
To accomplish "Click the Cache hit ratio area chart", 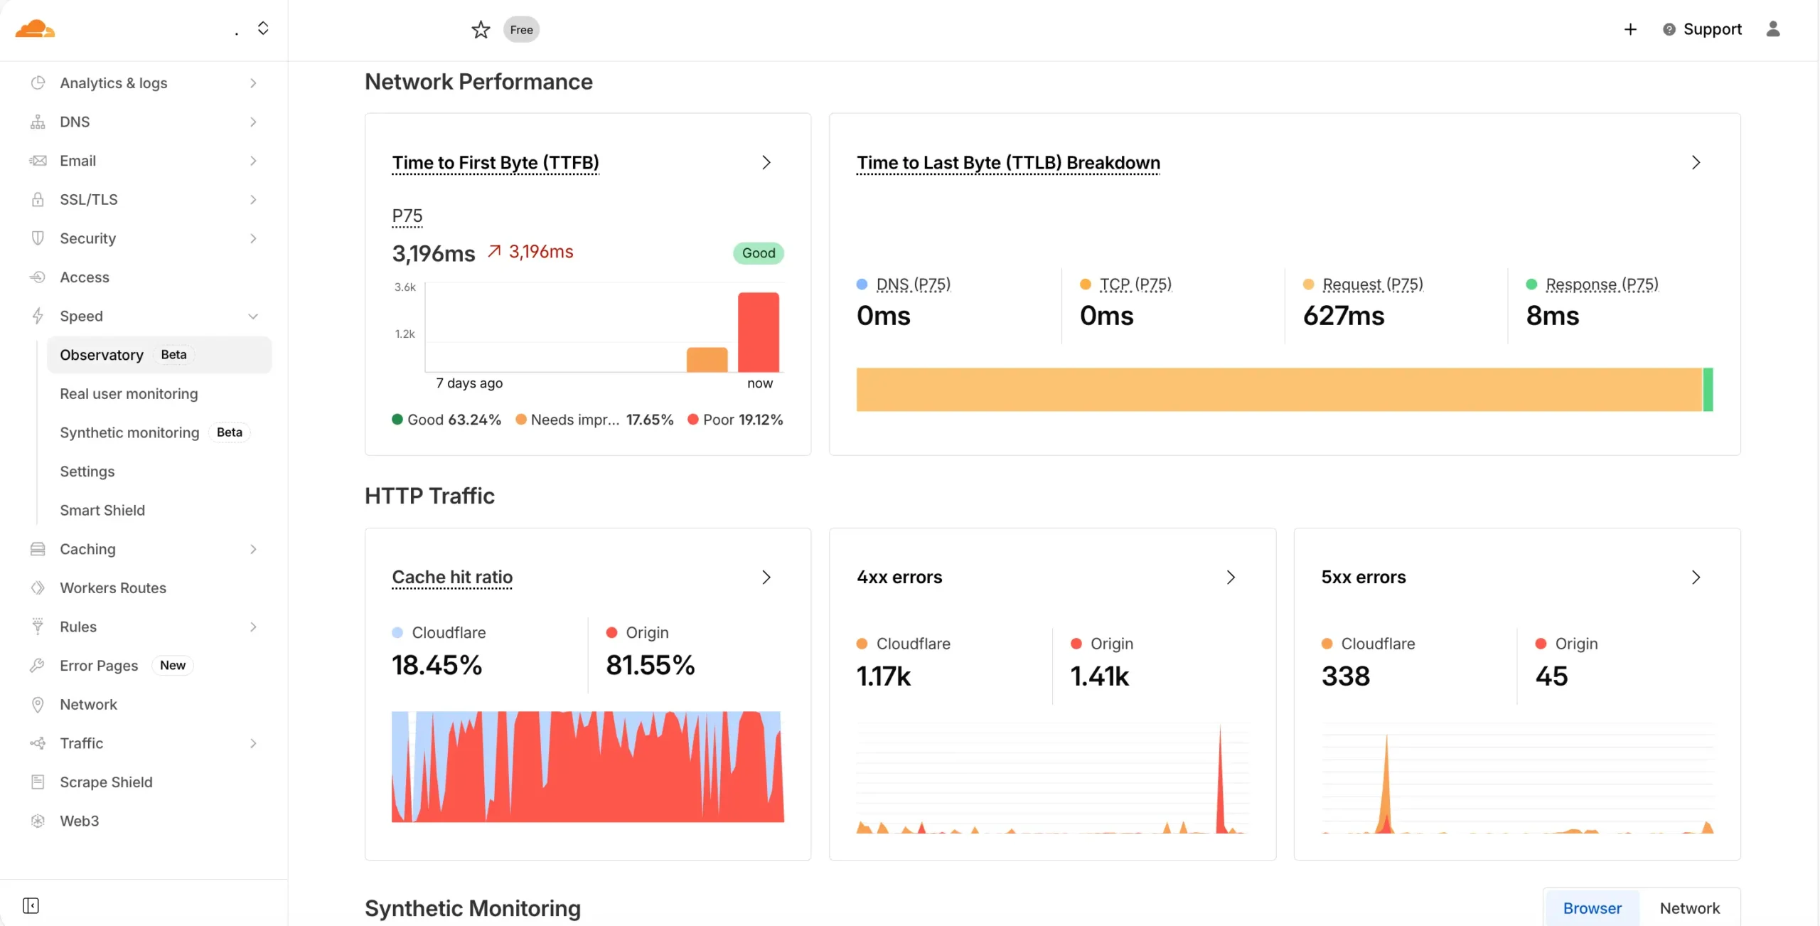I will [587, 767].
